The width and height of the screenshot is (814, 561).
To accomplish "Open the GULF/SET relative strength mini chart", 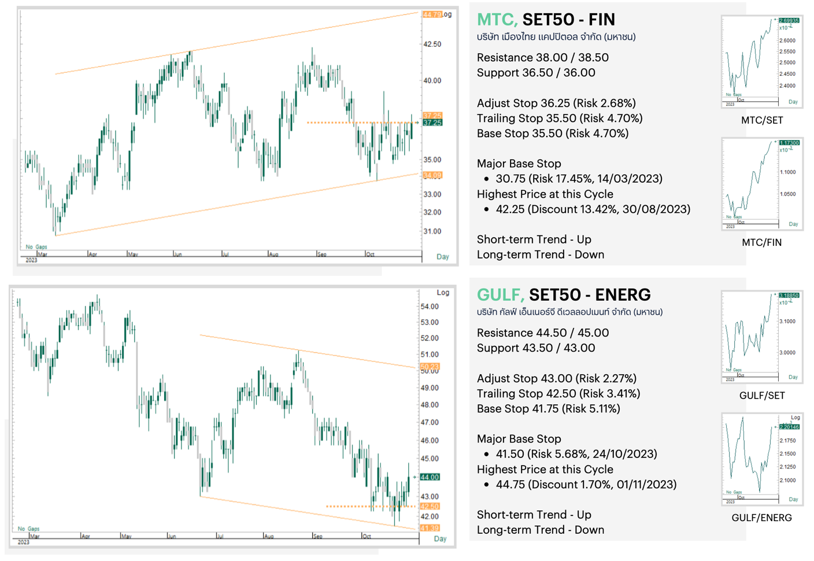I will click(762, 337).
